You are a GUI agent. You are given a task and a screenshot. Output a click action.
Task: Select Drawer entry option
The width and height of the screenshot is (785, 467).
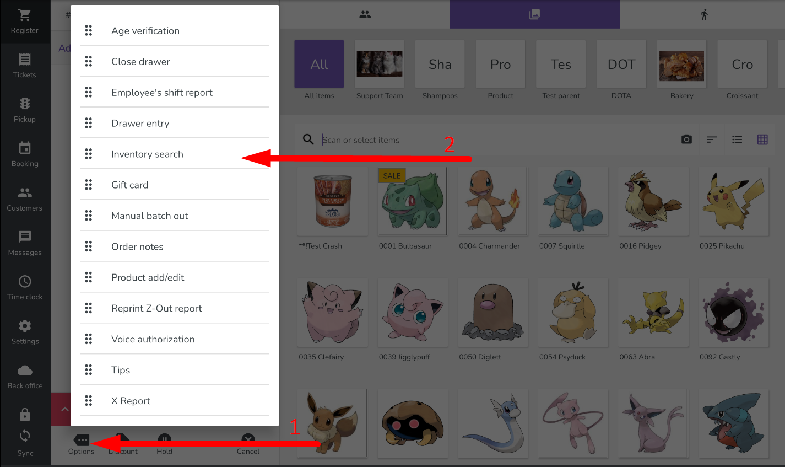pyautogui.click(x=175, y=124)
